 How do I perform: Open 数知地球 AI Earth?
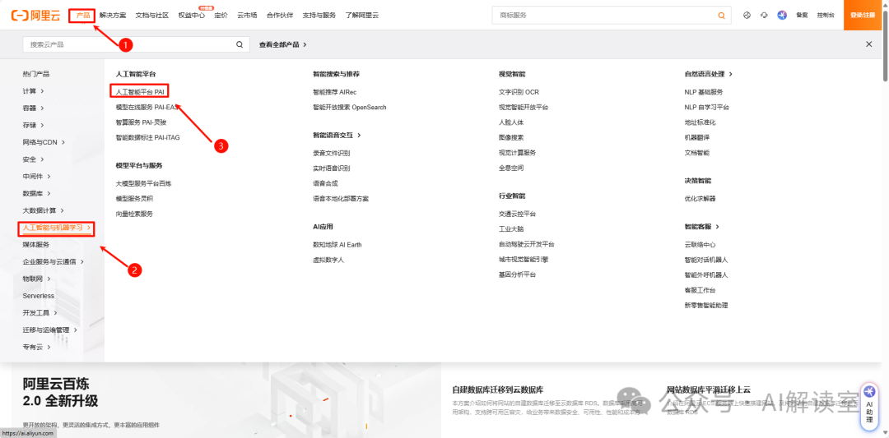337,244
